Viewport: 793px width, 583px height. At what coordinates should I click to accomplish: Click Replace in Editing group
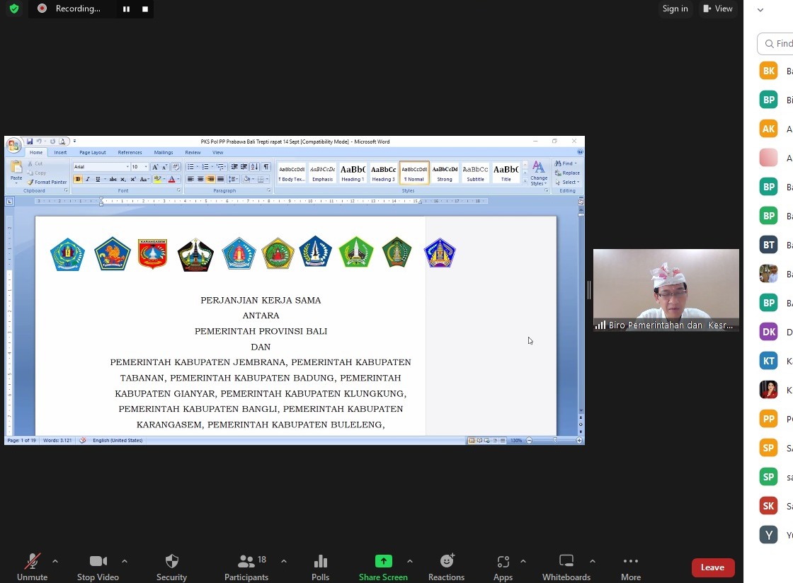coord(567,173)
